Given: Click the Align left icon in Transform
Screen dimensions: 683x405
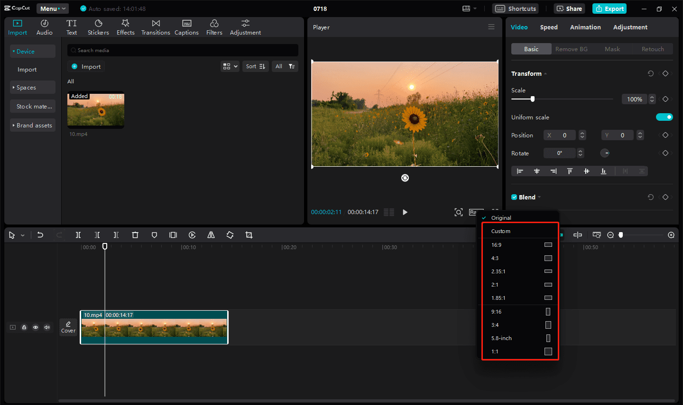Looking at the screenshot, I should (520, 171).
